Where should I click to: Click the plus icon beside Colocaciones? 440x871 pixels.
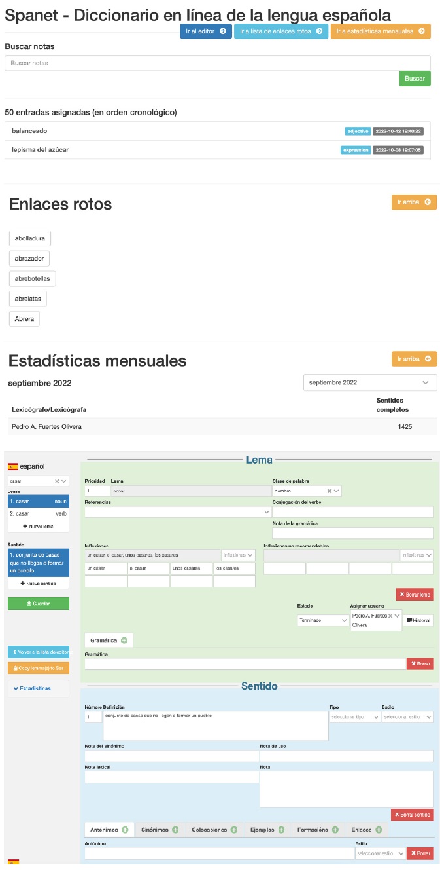click(x=233, y=830)
